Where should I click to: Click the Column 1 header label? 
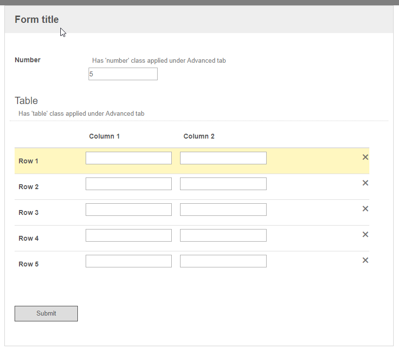point(104,136)
